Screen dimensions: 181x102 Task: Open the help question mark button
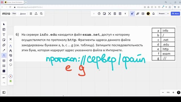[x=178, y=93]
